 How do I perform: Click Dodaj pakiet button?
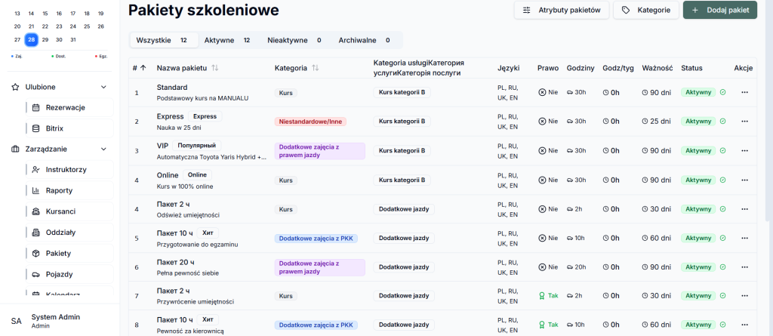(x=719, y=10)
